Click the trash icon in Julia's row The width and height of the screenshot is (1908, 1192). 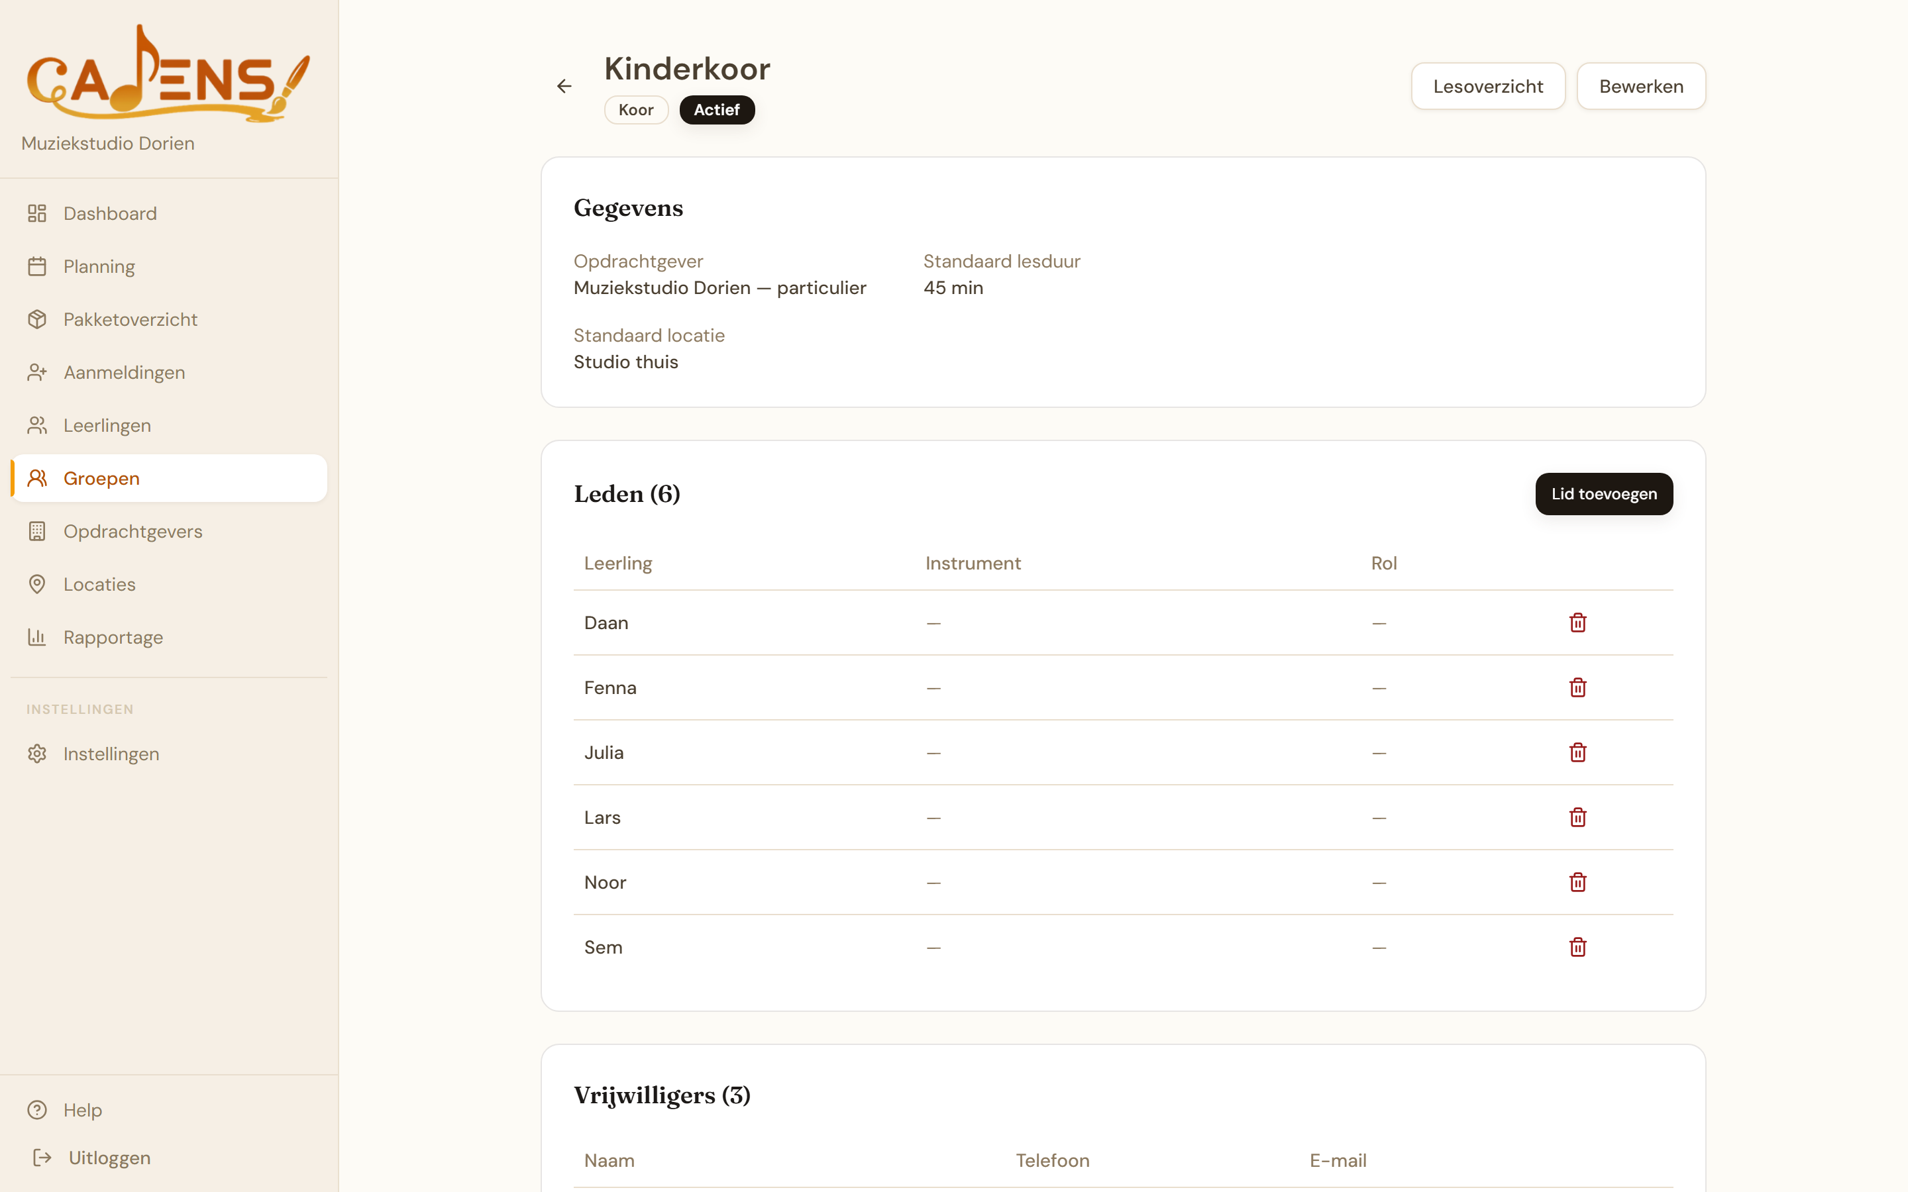[x=1577, y=752]
